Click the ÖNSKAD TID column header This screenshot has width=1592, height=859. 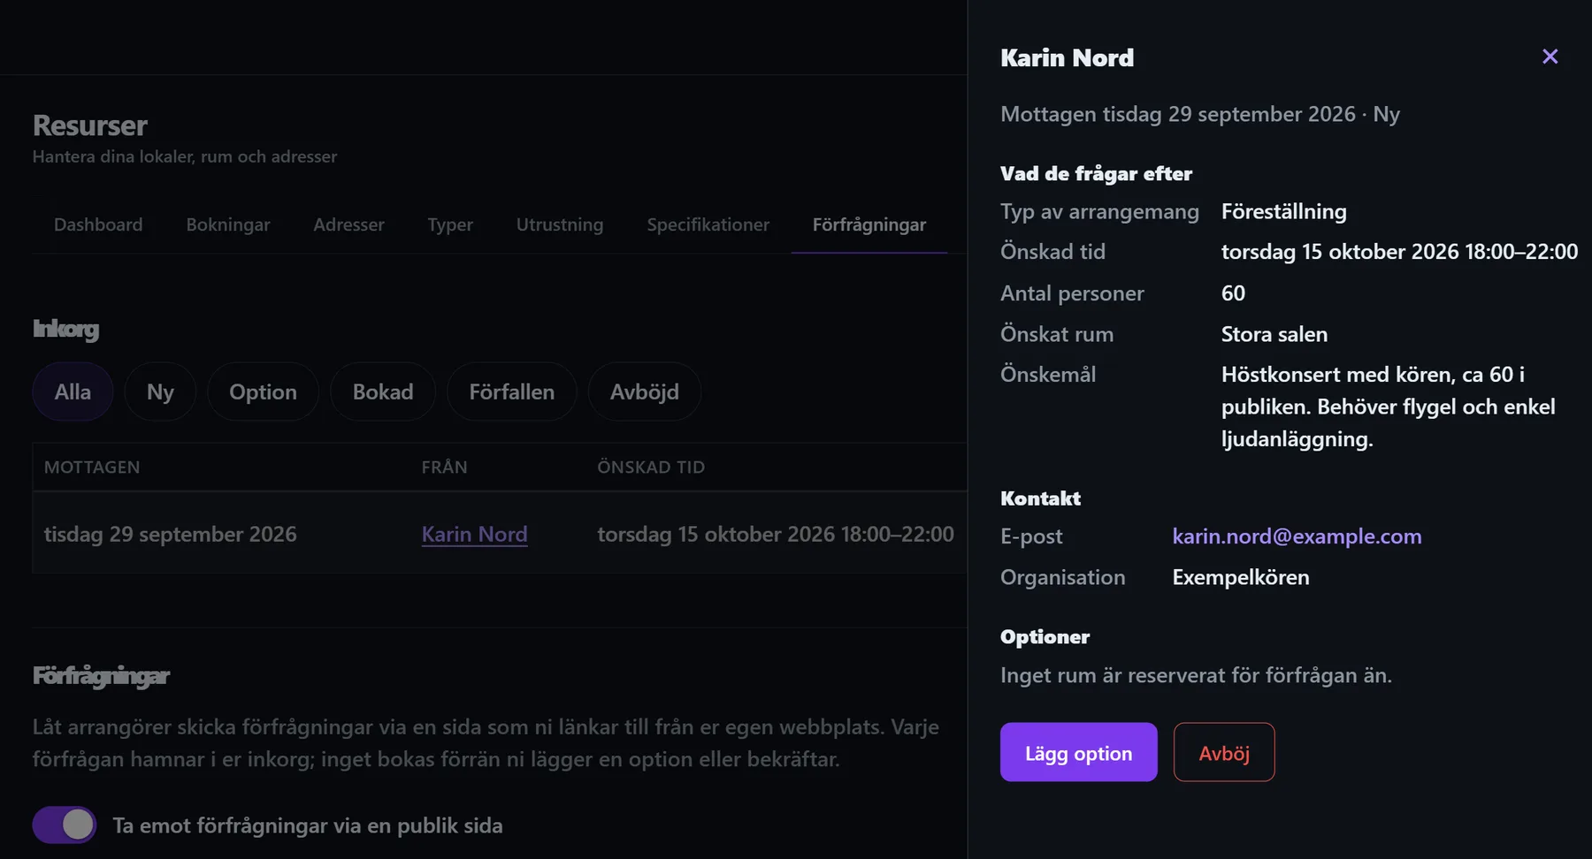click(x=651, y=467)
